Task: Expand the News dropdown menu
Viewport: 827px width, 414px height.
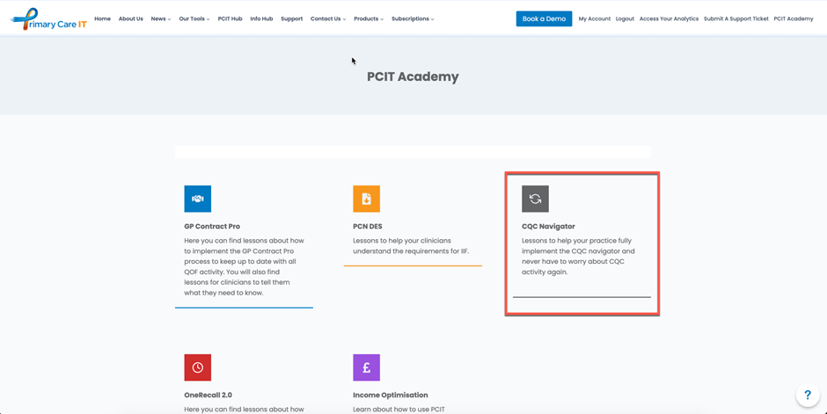Action: pyautogui.click(x=160, y=18)
